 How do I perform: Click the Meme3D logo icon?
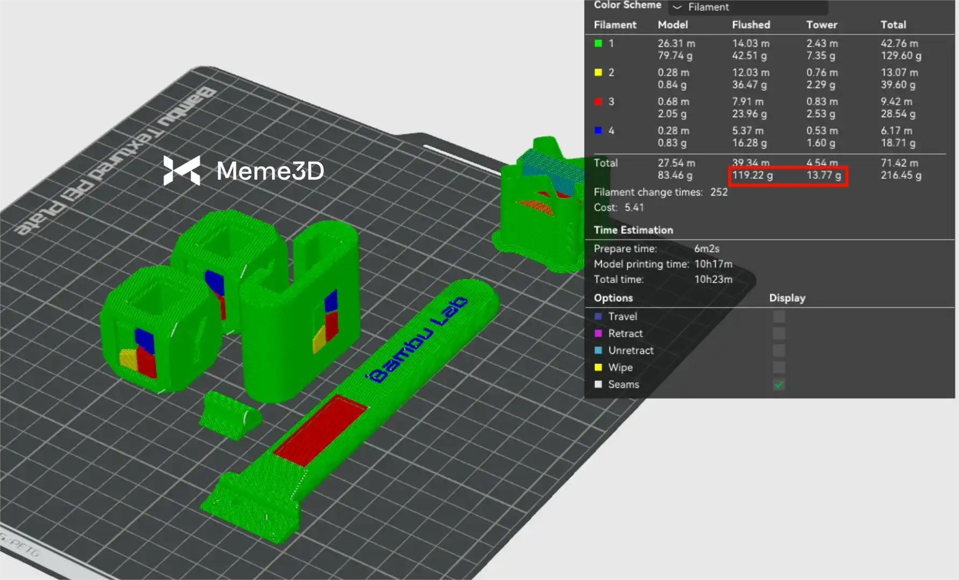(x=182, y=171)
